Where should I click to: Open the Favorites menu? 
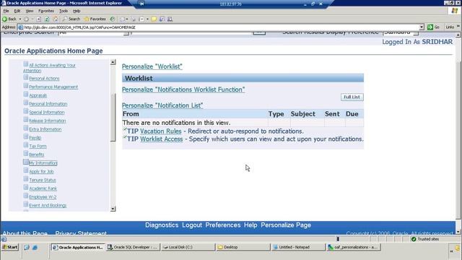click(x=46, y=11)
